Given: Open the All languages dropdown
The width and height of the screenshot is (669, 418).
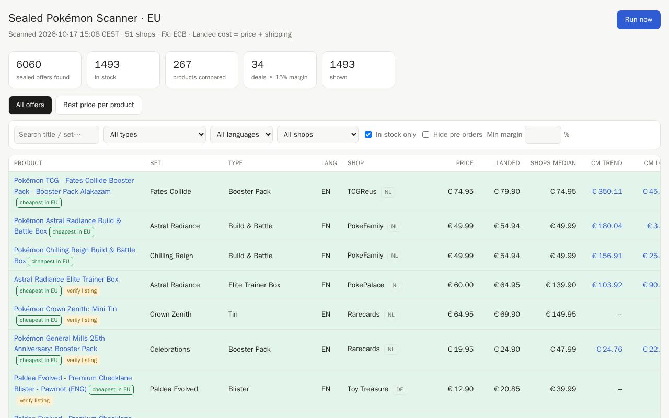Looking at the screenshot, I should click(x=241, y=135).
